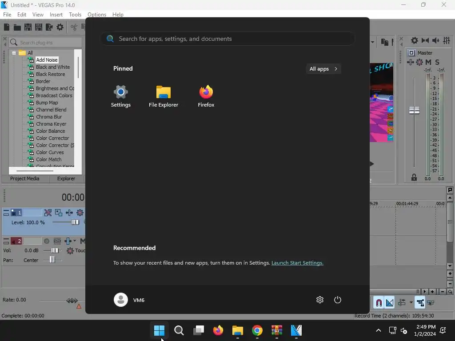Click Start menu search box
This screenshot has height=341, width=455.
click(x=227, y=39)
